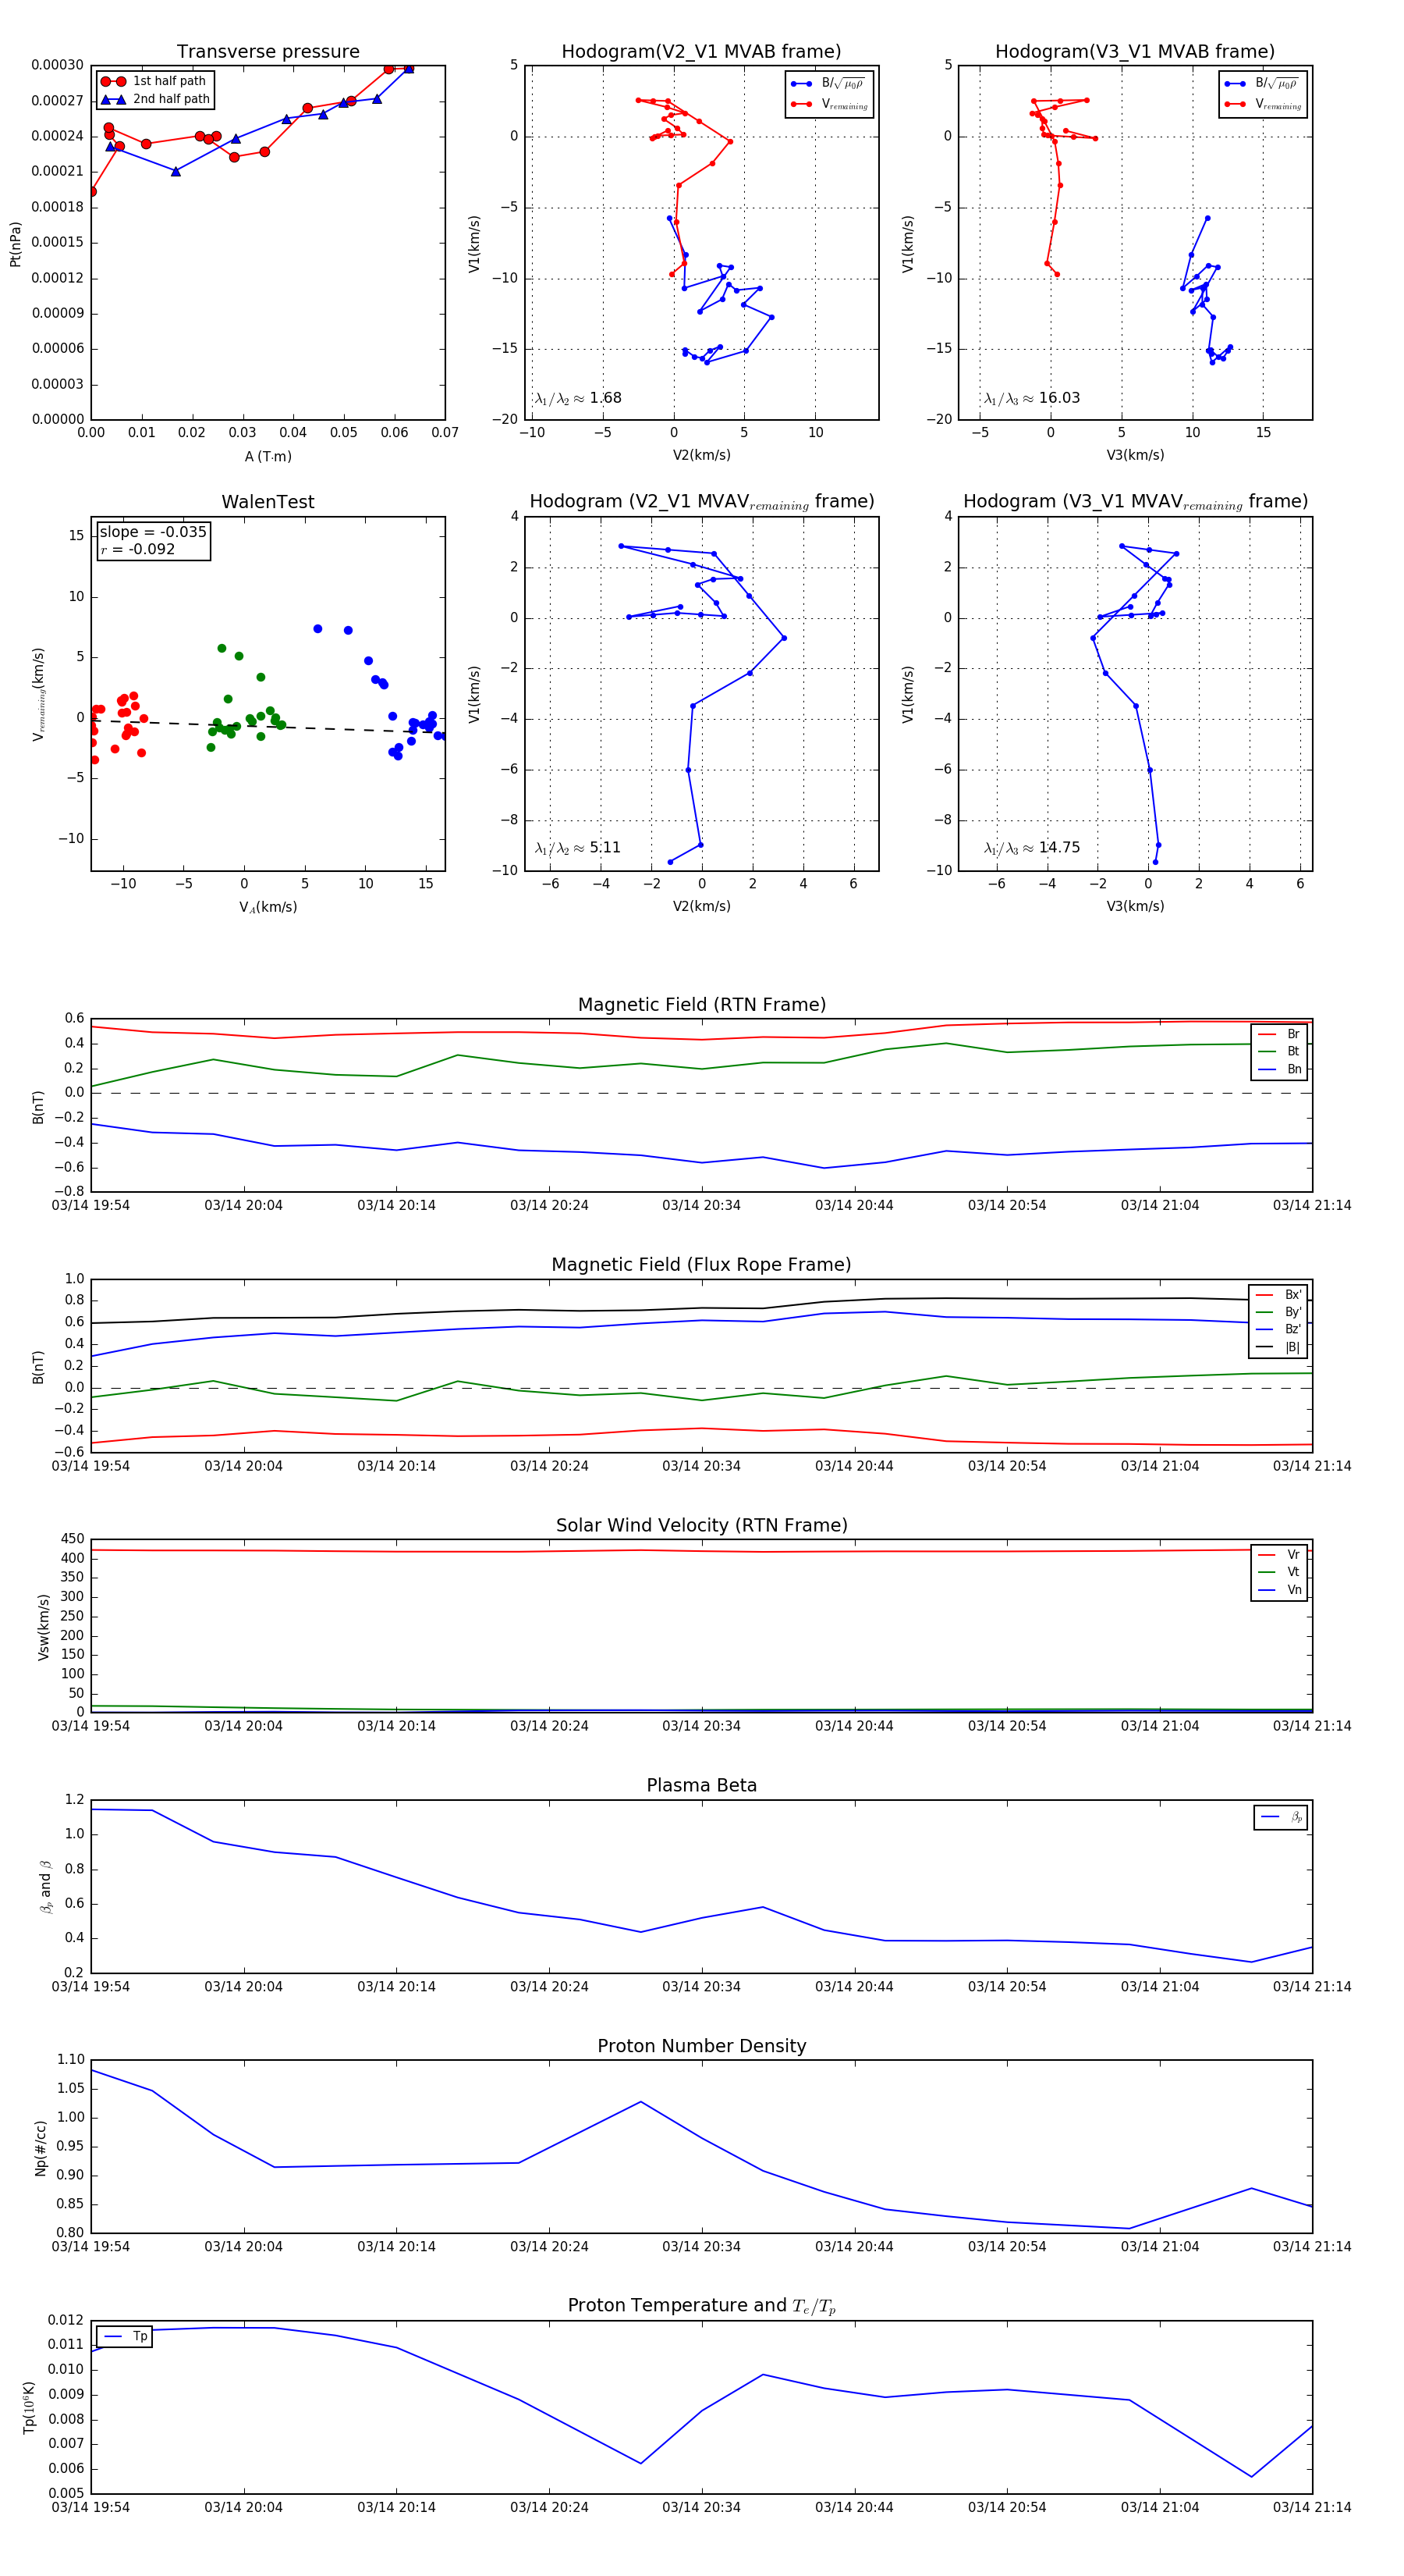Click the λ1/λ2 ≈ 5.11 annotation
The width and height of the screenshot is (1404, 2576).
pos(577,848)
